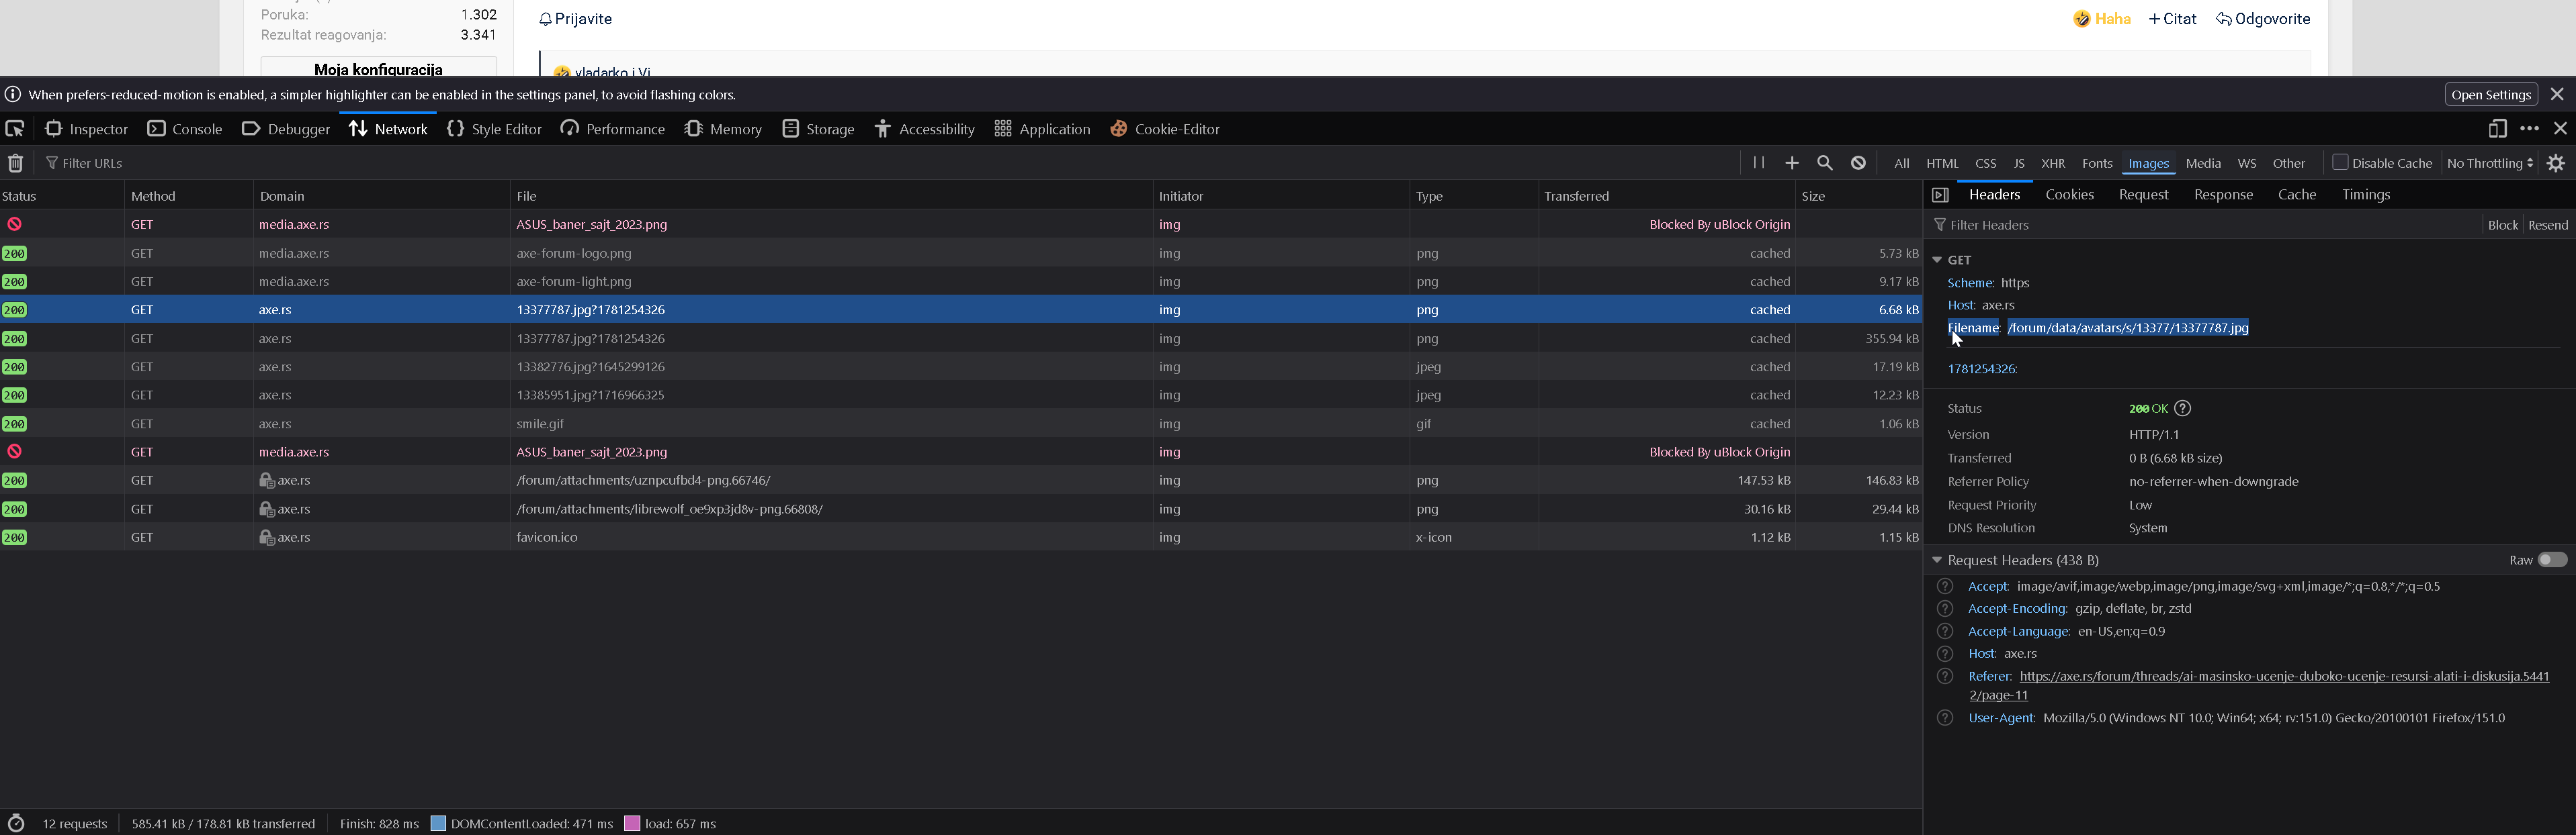The width and height of the screenshot is (2576, 835).
Task: Show the Cookies details tab
Action: click(x=2069, y=195)
